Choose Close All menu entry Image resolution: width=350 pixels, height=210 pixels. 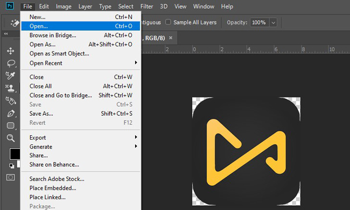pos(81,86)
